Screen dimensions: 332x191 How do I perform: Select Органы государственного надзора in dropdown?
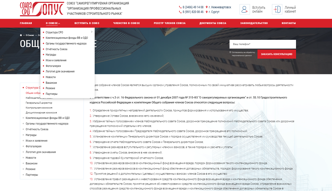point(66,43)
